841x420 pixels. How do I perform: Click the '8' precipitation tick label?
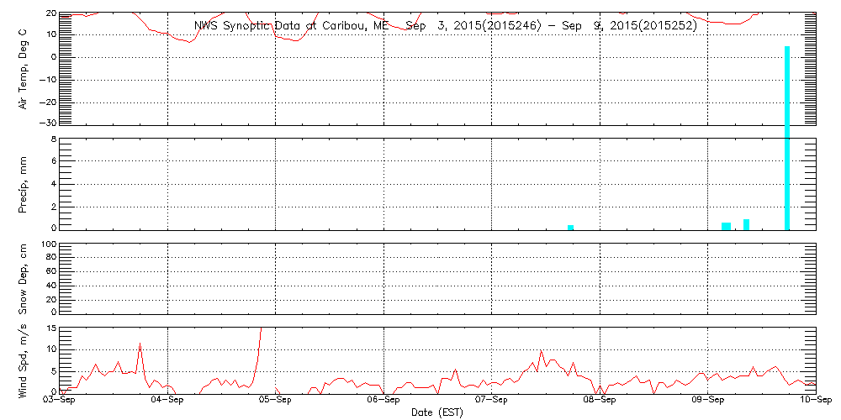tap(54, 139)
